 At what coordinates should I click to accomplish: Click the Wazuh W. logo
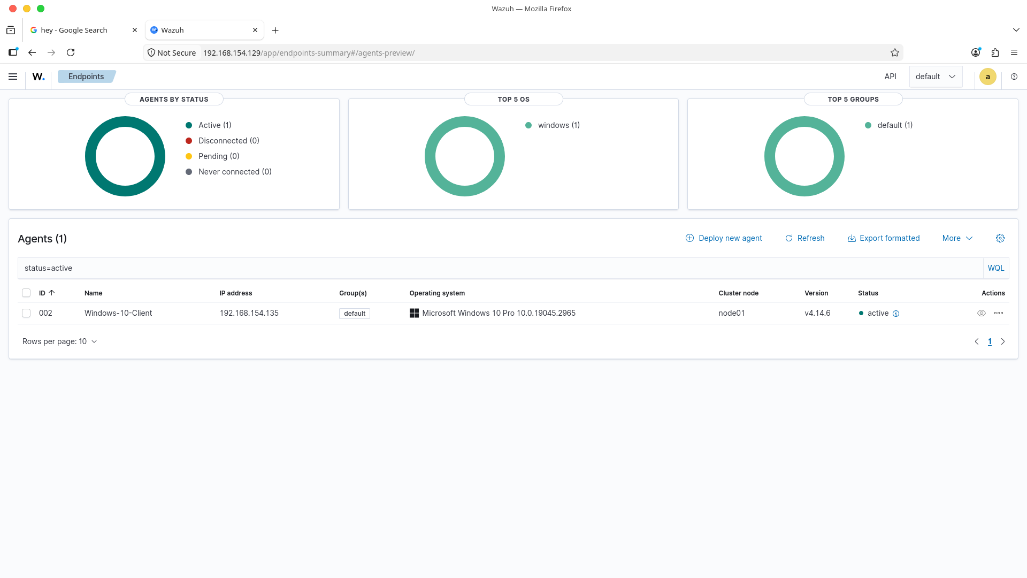point(39,77)
